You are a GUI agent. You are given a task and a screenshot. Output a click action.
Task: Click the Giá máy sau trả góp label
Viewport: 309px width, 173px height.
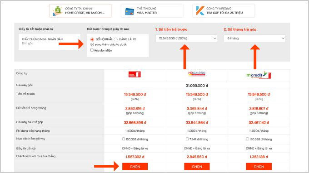[30, 122]
